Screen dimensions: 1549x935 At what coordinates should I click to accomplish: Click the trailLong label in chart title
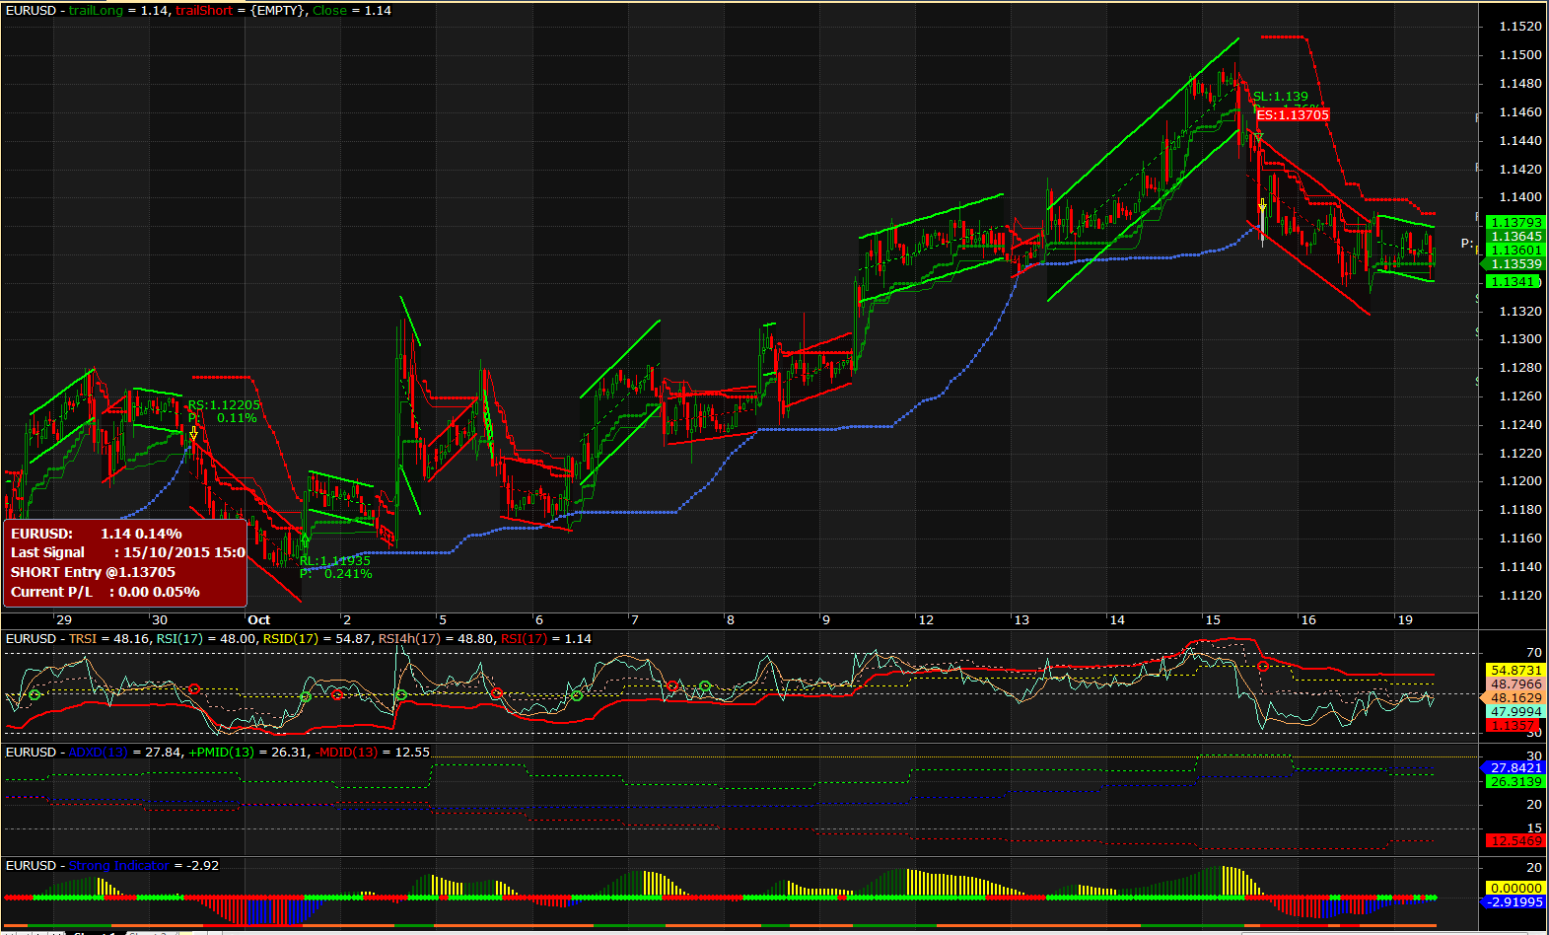point(96,10)
